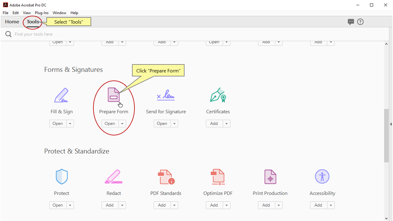Open the Plug-Ins menu

click(x=42, y=13)
